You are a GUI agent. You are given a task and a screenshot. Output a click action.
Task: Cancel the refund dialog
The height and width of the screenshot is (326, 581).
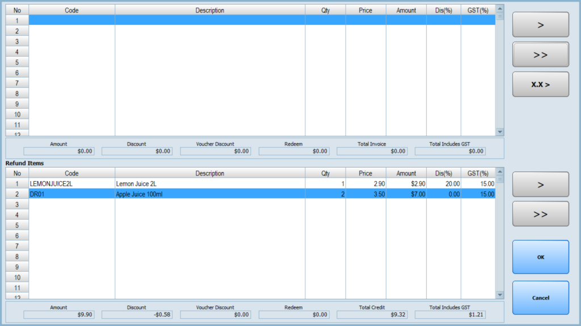click(x=540, y=298)
